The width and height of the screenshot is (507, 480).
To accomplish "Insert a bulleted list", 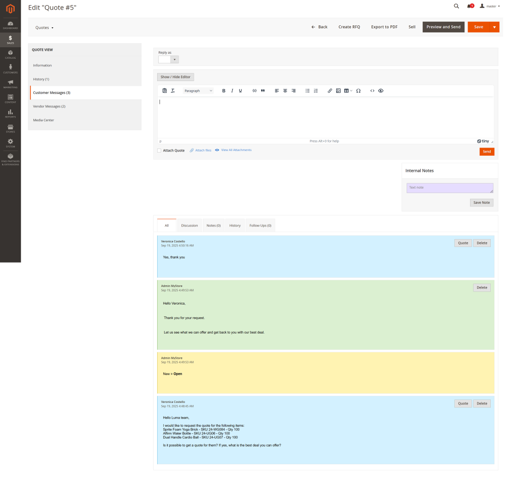I will tap(308, 91).
